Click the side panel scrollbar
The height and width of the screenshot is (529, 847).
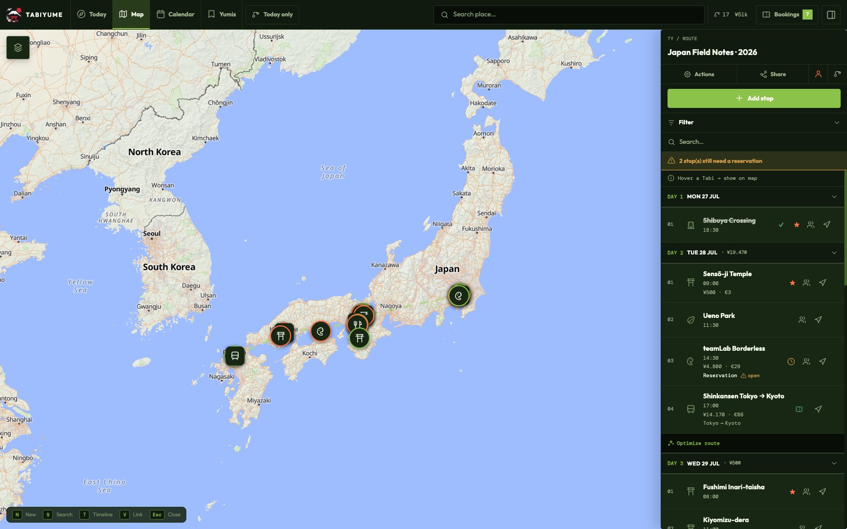point(845,227)
